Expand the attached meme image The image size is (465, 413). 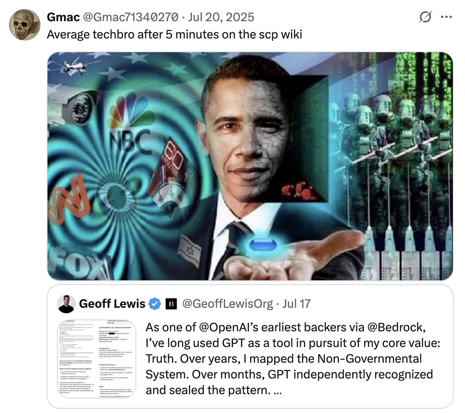point(250,166)
